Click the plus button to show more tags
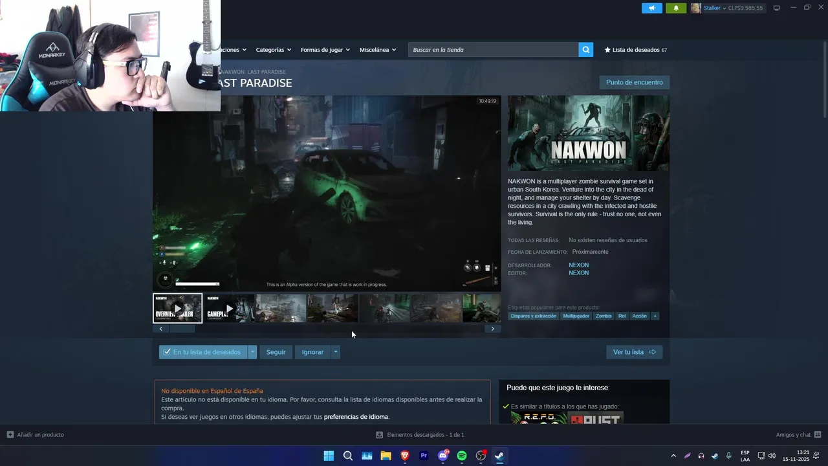This screenshot has width=828, height=466. [x=655, y=316]
